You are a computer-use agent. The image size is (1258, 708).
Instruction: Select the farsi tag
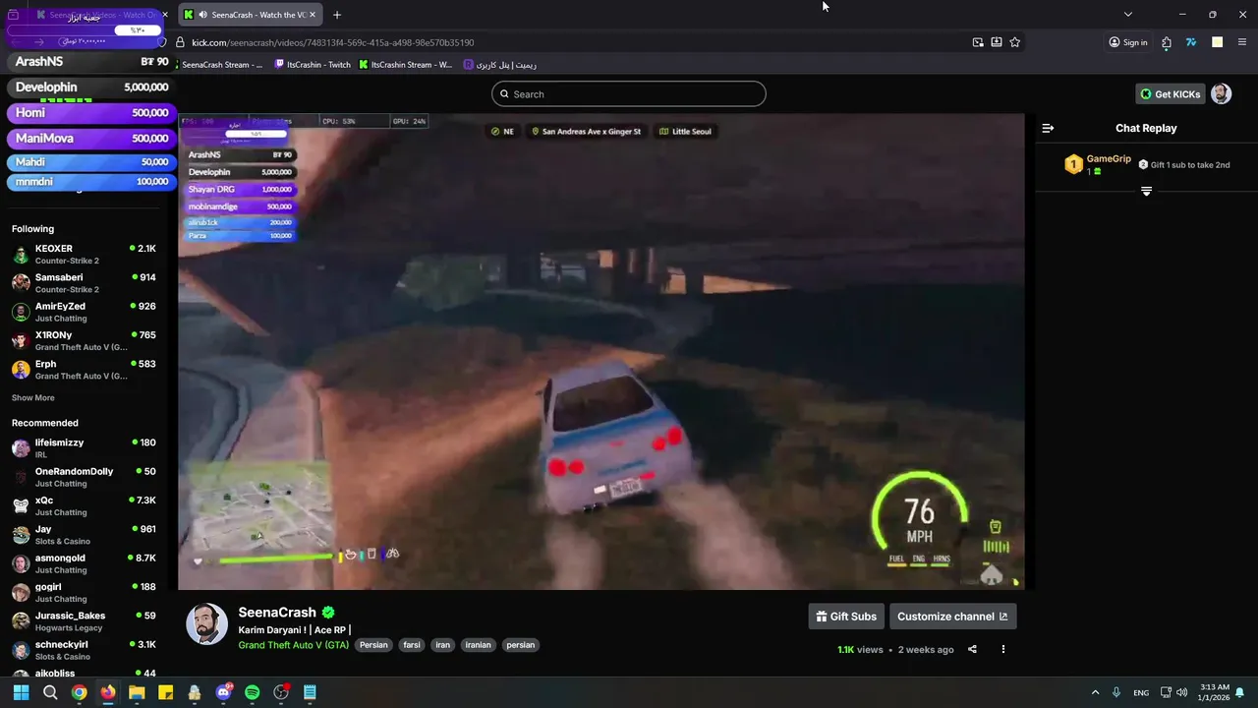[412, 645]
